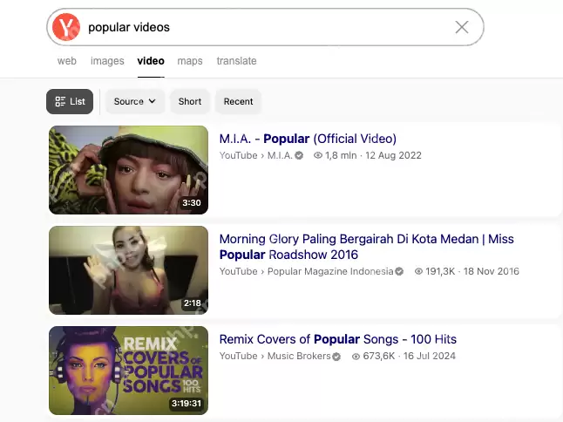Image resolution: width=563 pixels, height=422 pixels.
Task: Clear the search field with X icon
Action: click(x=462, y=28)
